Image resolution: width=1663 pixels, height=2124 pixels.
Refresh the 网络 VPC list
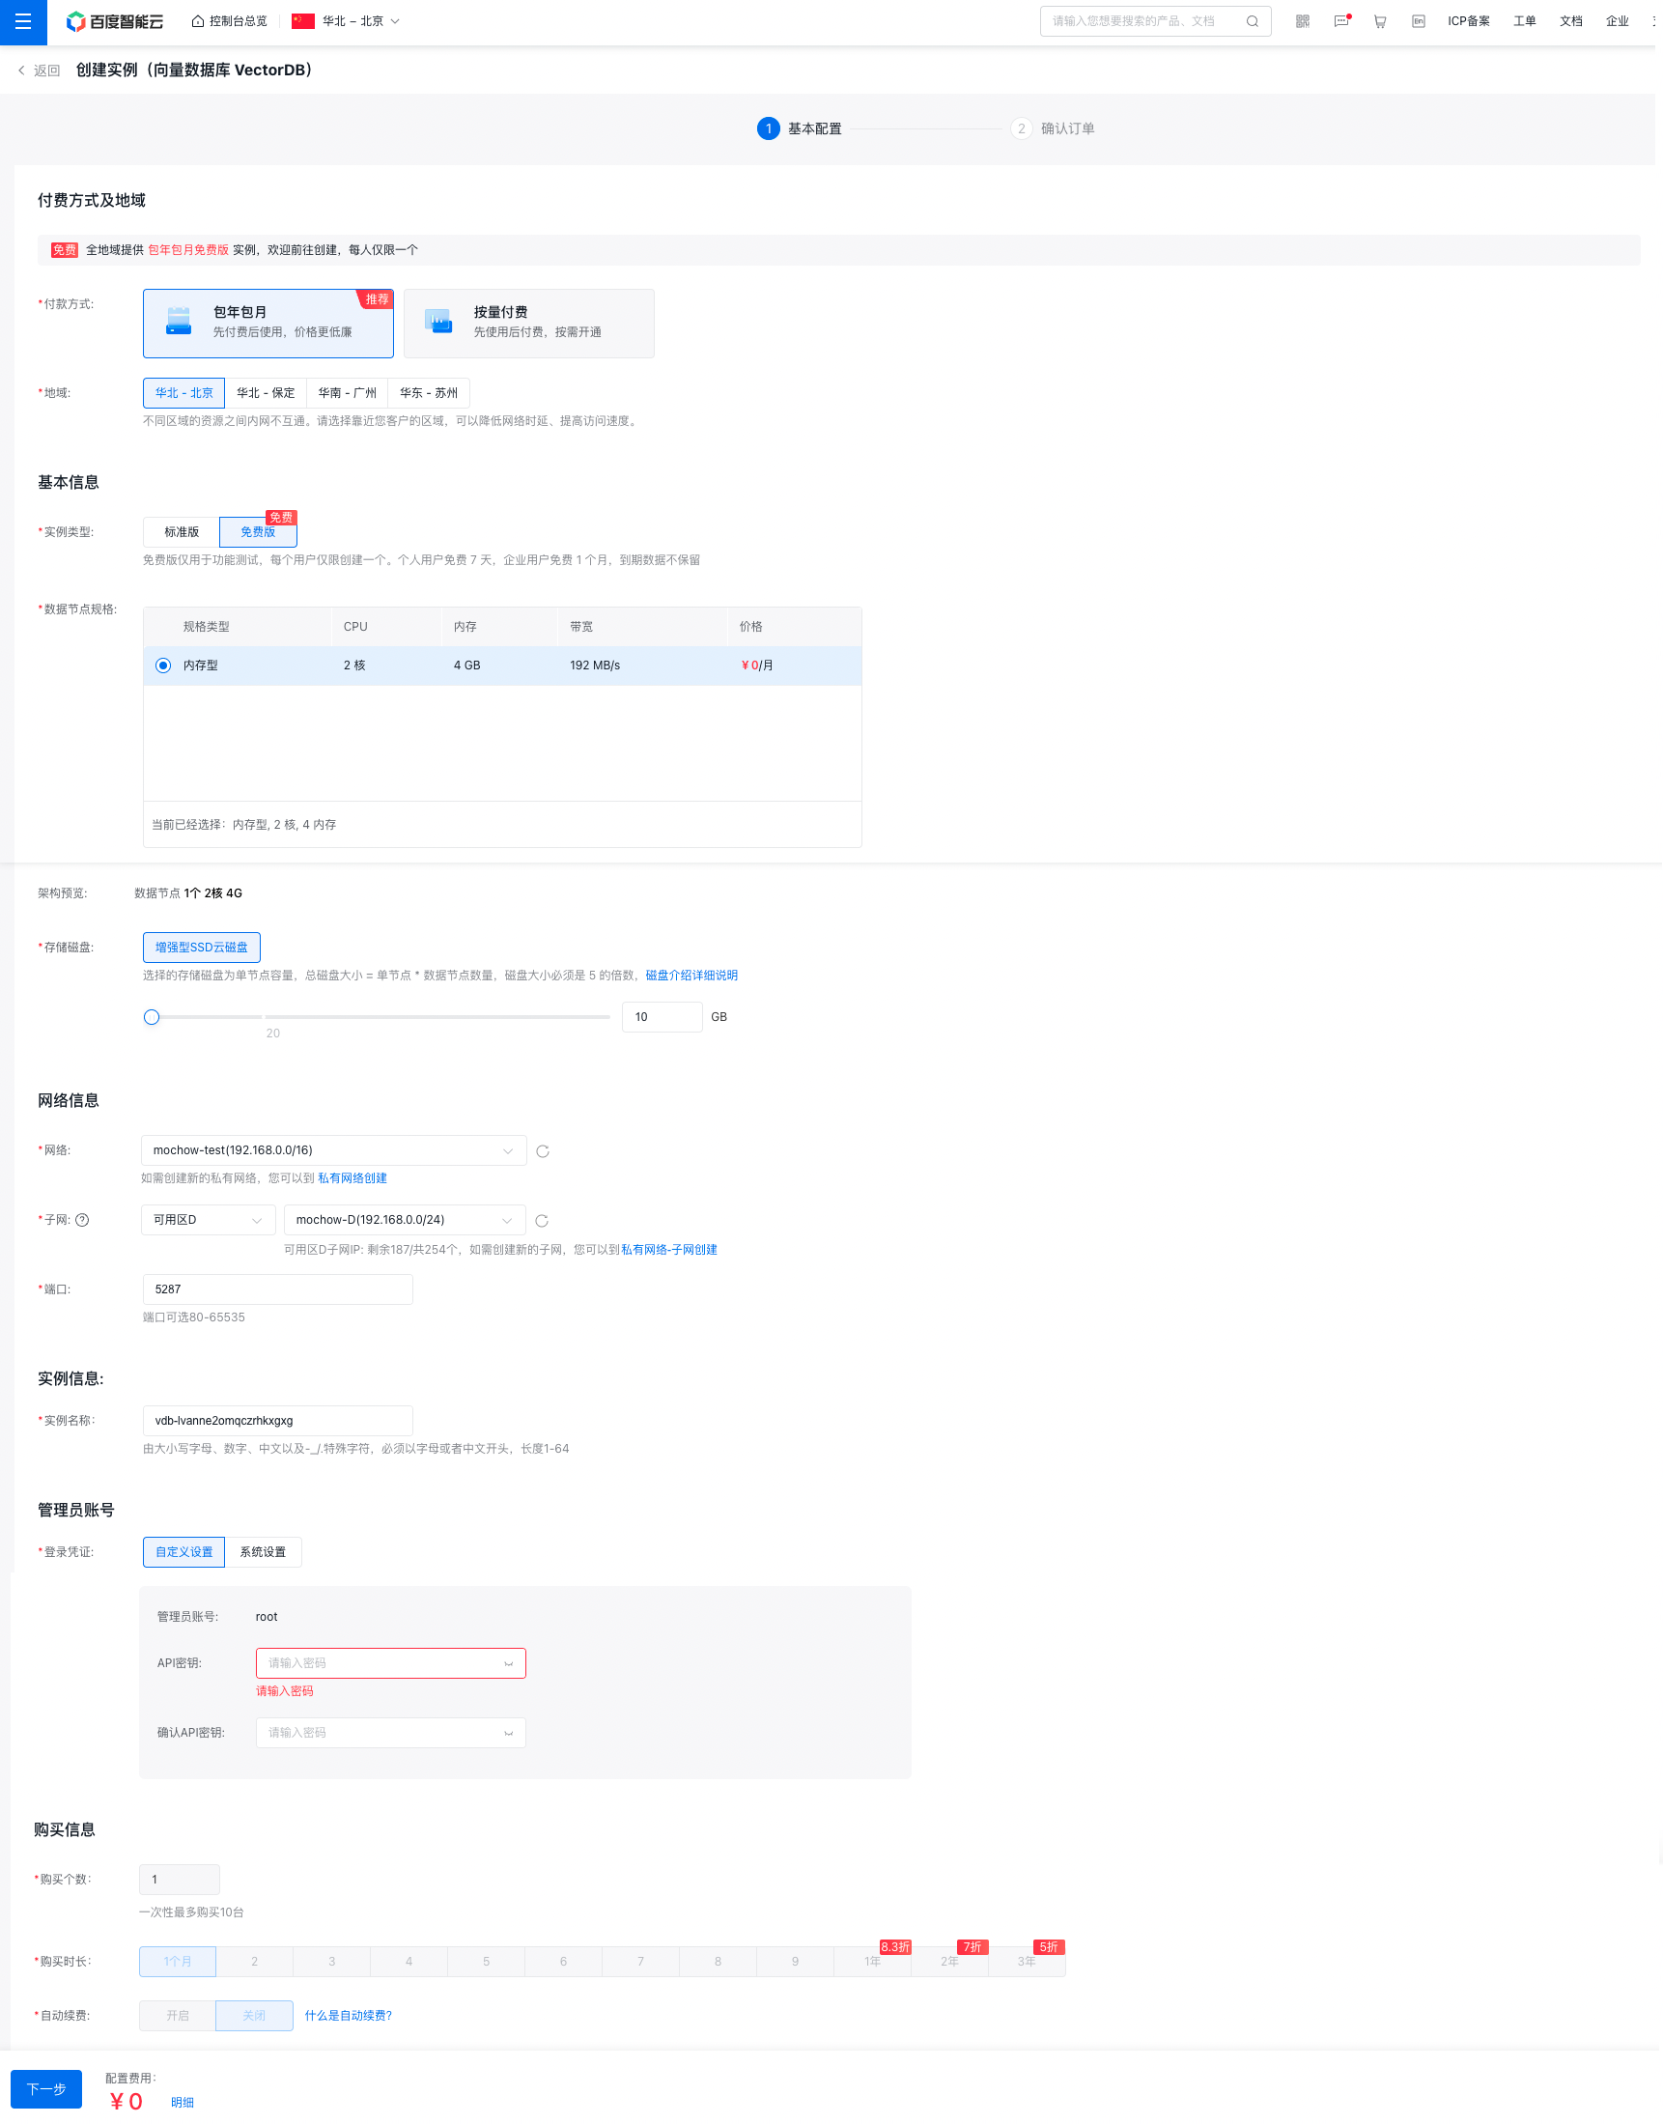point(543,1151)
